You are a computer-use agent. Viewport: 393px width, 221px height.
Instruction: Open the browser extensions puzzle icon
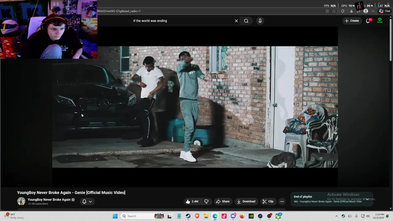[343, 11]
